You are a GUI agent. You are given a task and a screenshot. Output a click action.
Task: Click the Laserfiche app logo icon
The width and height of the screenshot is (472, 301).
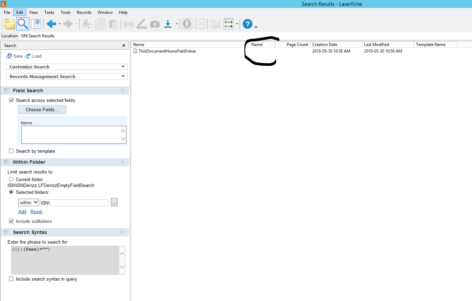(x=3, y=4)
